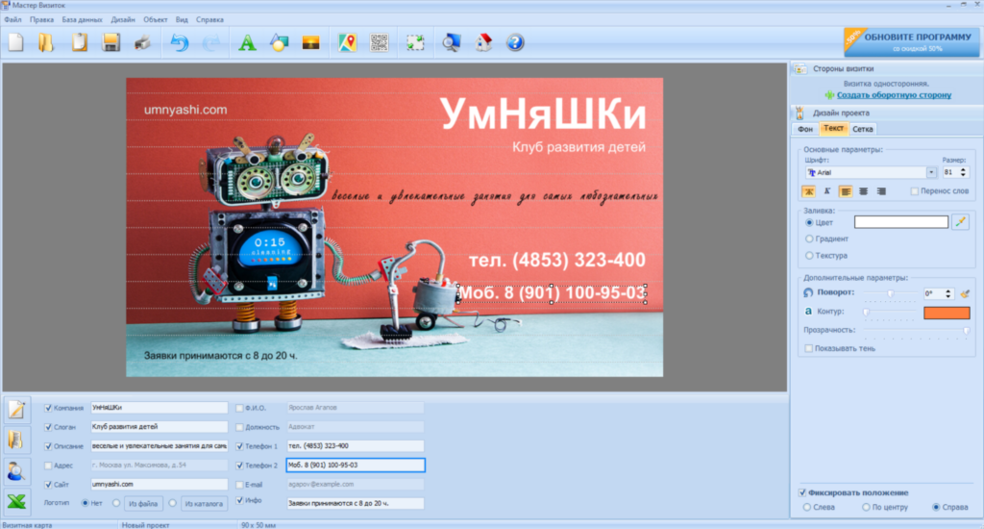Toggle the Показывать тень checkbox
984x529 pixels.
click(808, 348)
